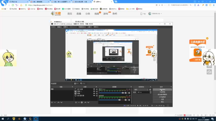The width and height of the screenshot is (216, 121).
Task: Pop out the Audio Mixer dock using its header icon
Action: (x=131, y=87)
